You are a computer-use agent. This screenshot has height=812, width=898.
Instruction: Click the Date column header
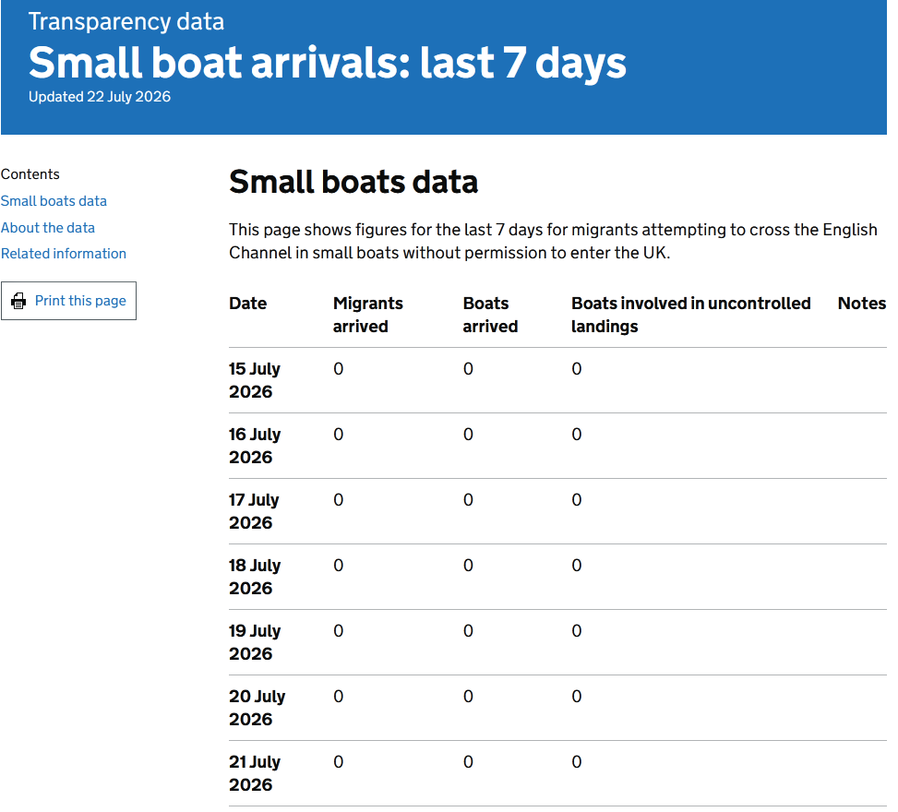coord(248,303)
